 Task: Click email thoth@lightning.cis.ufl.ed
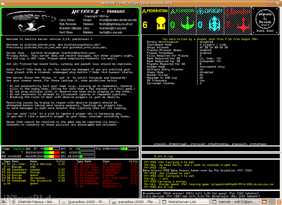tap(116, 24)
